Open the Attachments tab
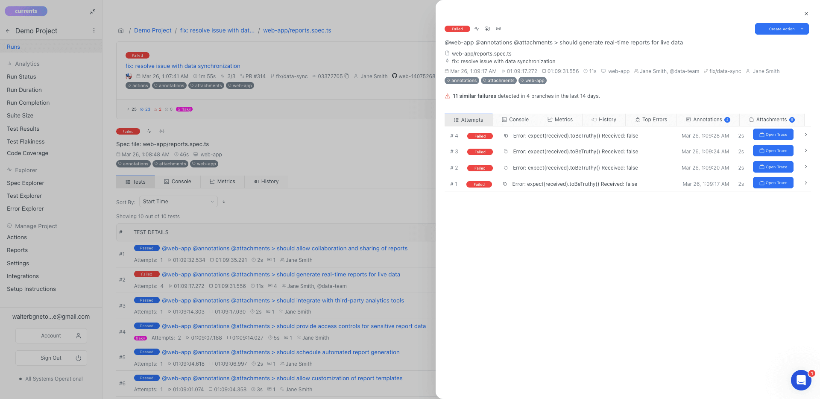Viewport: 820px width, 399px height. (x=772, y=120)
